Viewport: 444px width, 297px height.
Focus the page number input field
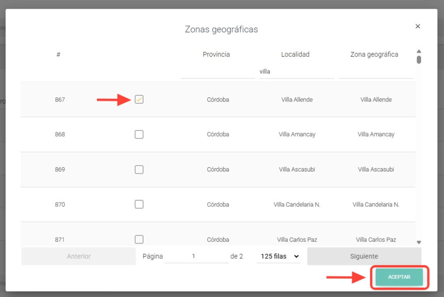point(196,256)
